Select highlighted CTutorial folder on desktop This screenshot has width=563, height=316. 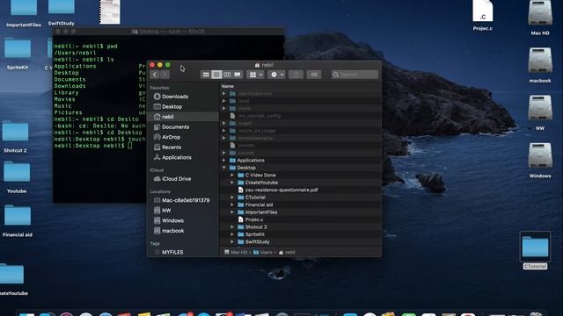pyautogui.click(x=535, y=250)
